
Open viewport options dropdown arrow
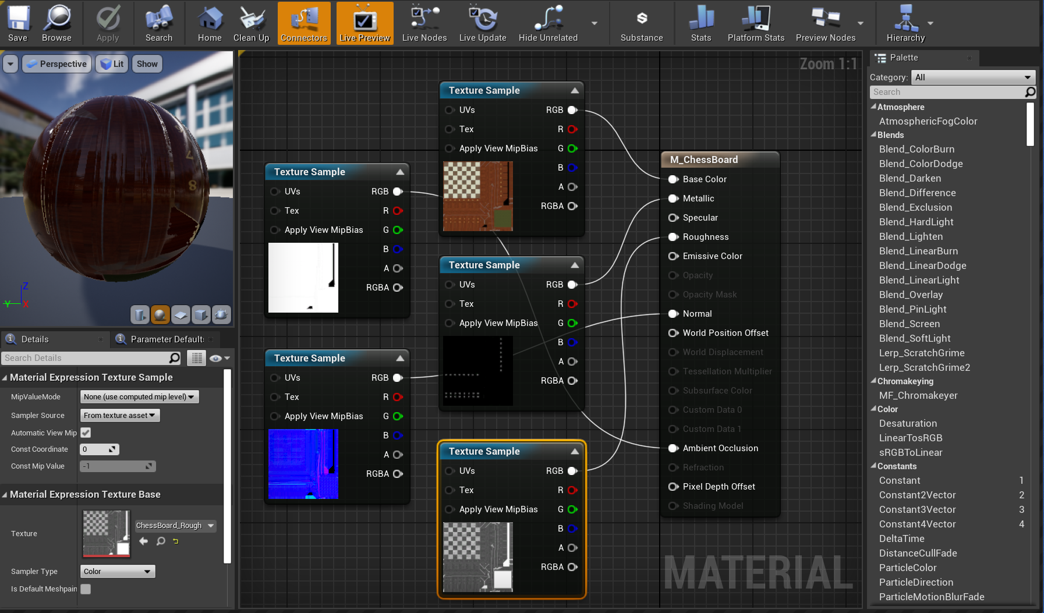click(10, 64)
